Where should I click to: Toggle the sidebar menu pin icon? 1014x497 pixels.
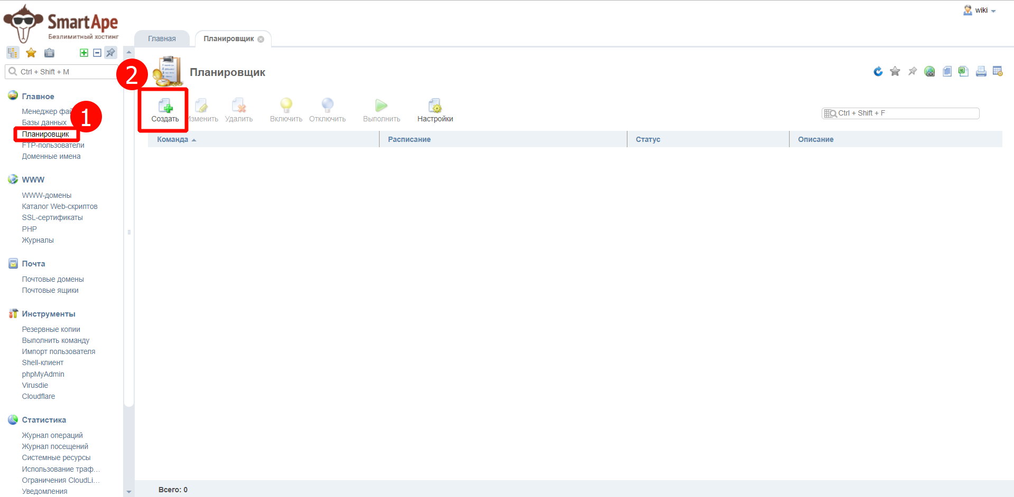click(x=110, y=53)
